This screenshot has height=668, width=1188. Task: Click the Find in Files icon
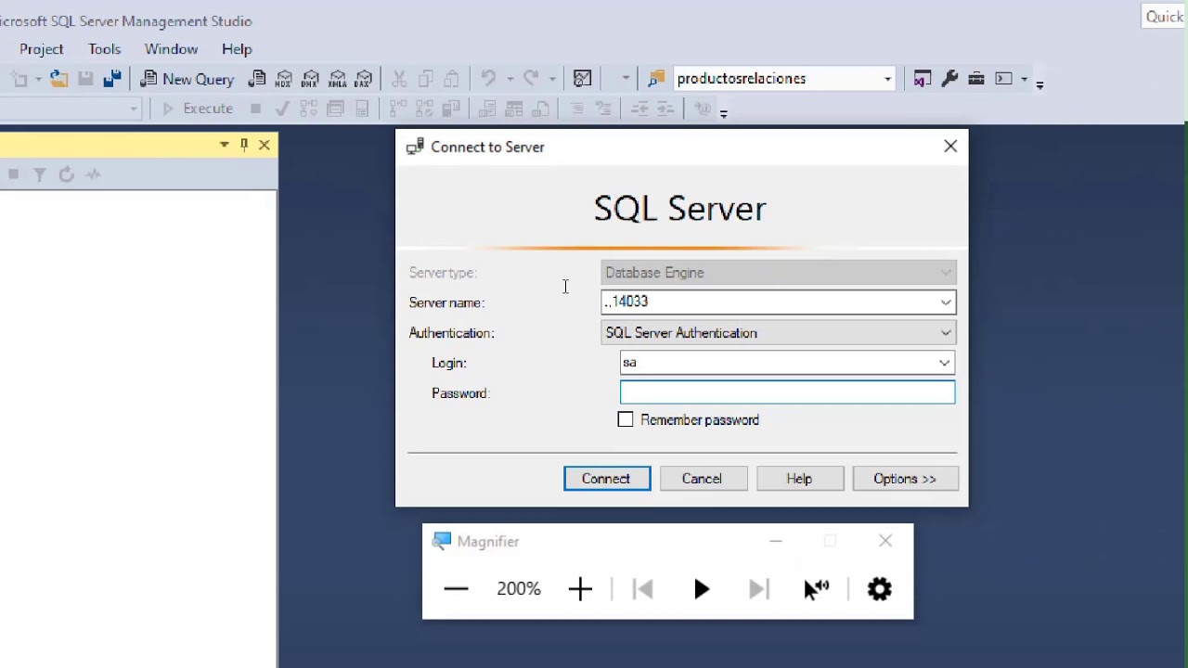[x=656, y=79]
